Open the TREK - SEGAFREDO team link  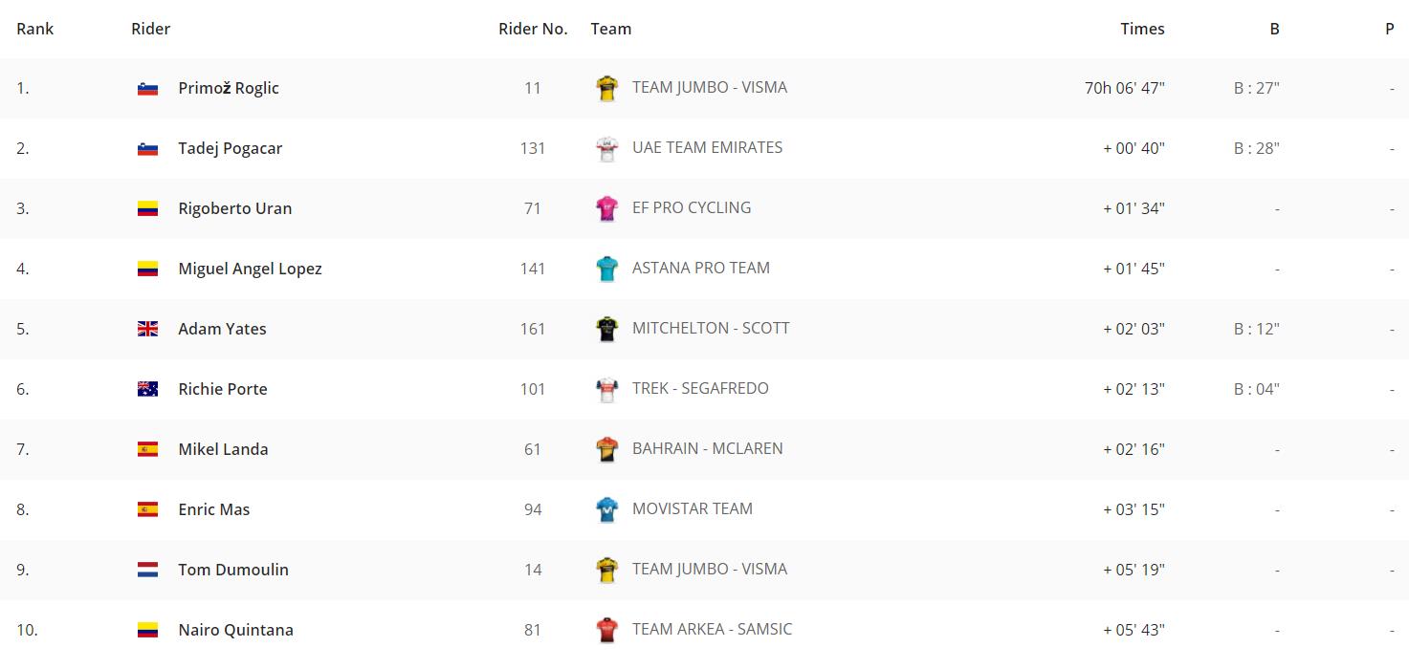pos(700,388)
